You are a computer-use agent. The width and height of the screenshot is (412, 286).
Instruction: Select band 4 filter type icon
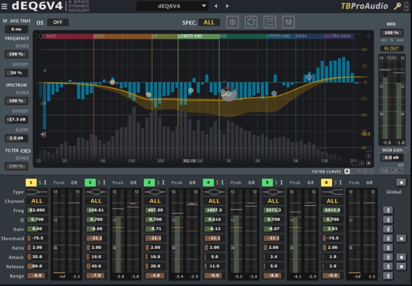click(214, 192)
